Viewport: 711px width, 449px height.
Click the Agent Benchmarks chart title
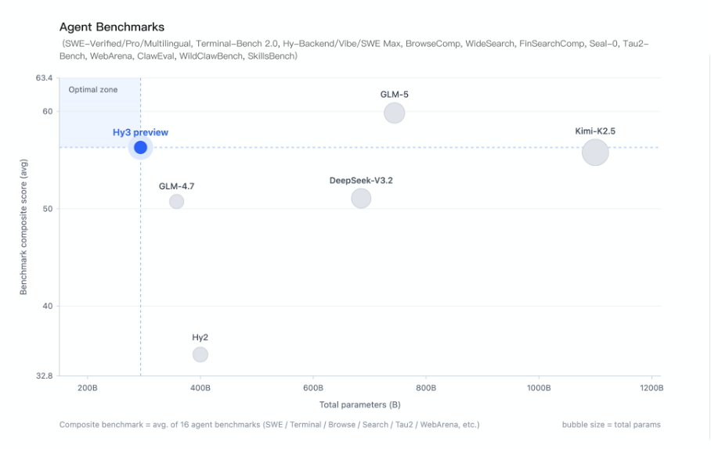click(x=112, y=27)
